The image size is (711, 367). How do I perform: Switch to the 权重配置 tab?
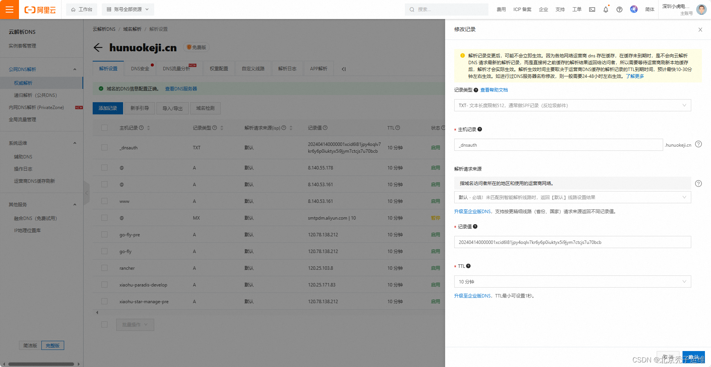tap(219, 69)
